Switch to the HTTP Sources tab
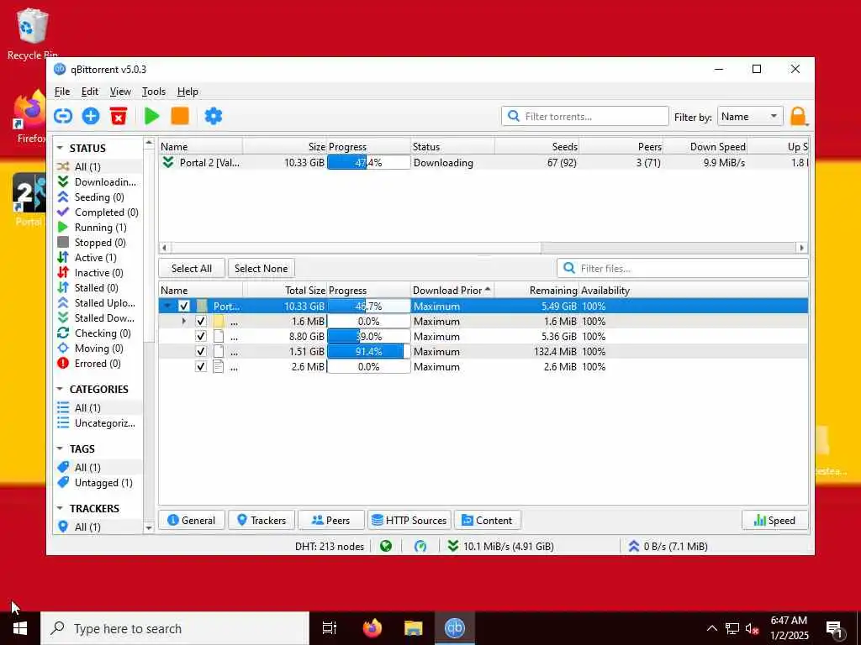Viewport: 861px width, 645px height. click(409, 520)
